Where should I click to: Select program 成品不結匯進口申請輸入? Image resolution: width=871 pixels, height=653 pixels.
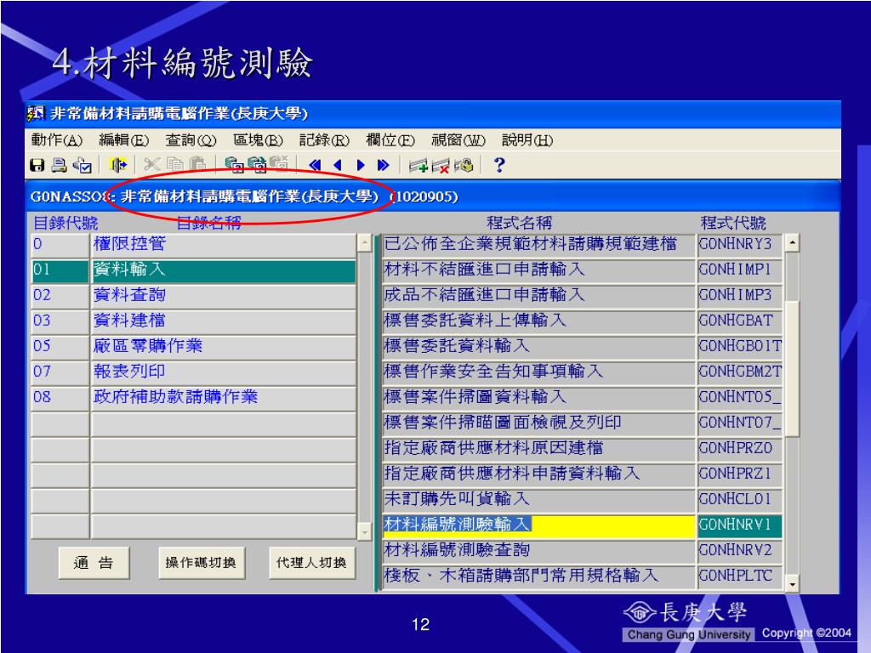click(x=538, y=295)
